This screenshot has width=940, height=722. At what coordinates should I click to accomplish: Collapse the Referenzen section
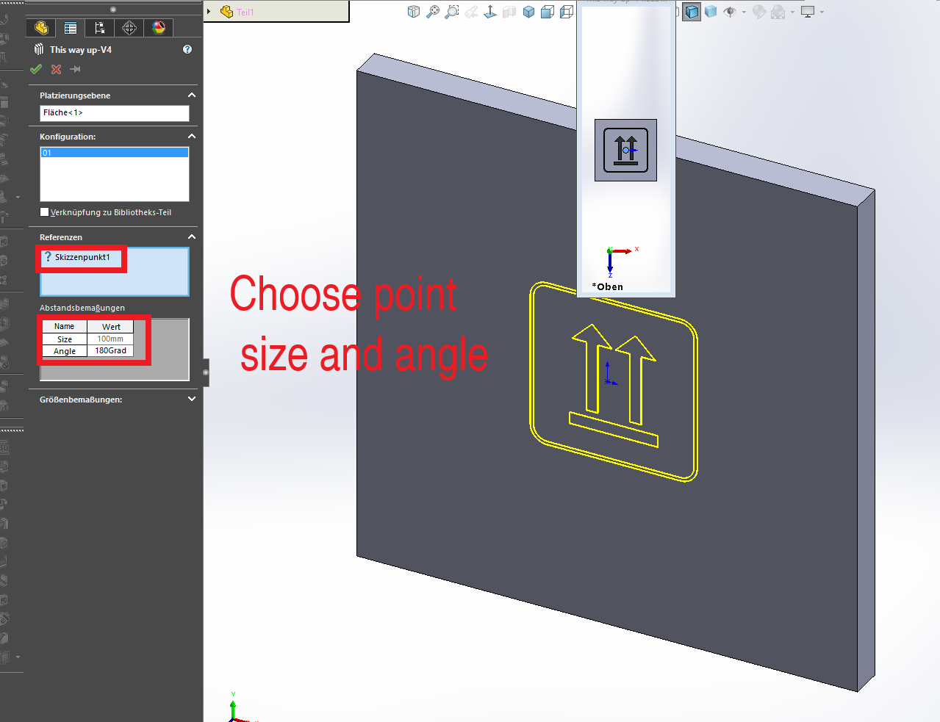pyautogui.click(x=192, y=237)
